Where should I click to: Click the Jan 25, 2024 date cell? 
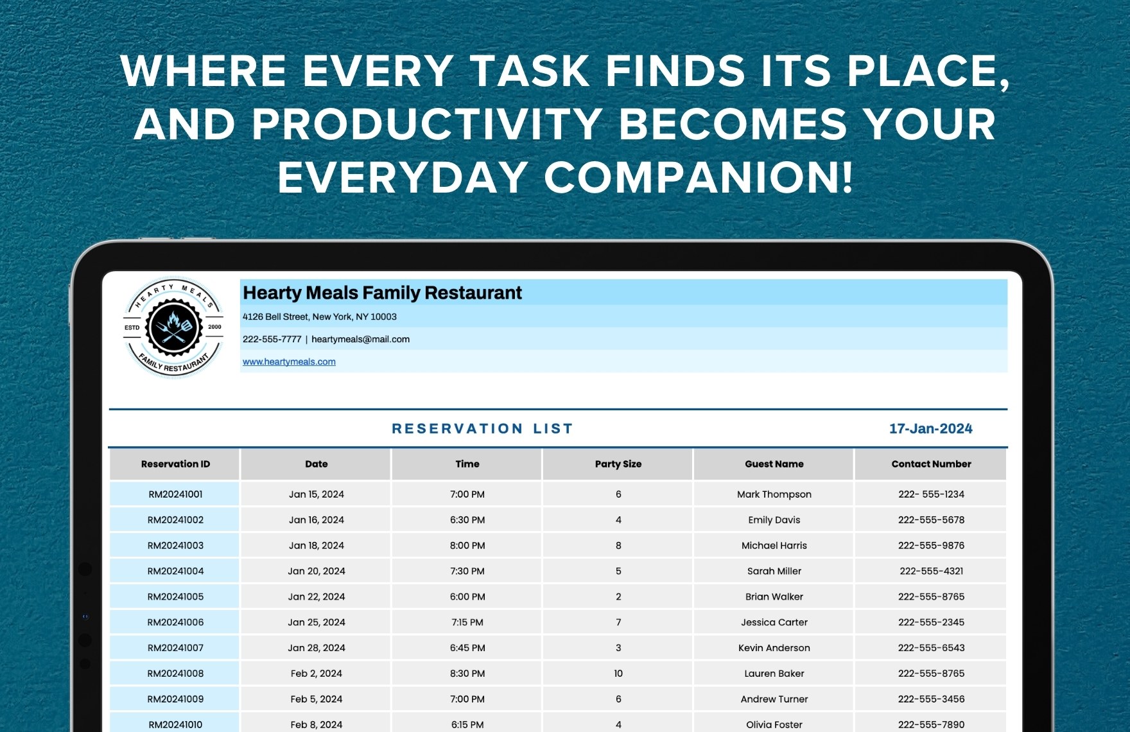click(316, 622)
